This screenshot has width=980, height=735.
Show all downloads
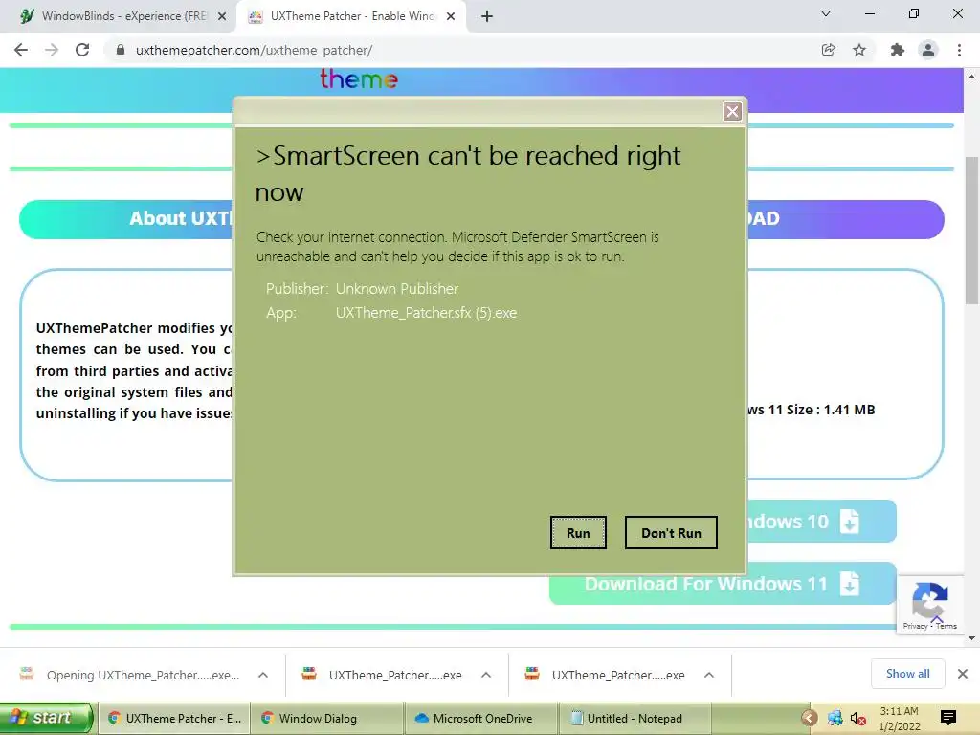(907, 674)
